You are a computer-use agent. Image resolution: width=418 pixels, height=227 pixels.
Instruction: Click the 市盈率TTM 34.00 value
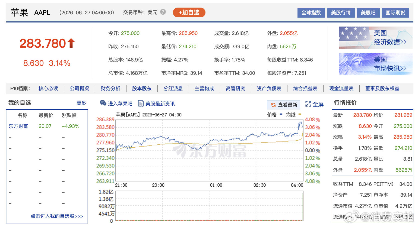(x=249, y=73)
